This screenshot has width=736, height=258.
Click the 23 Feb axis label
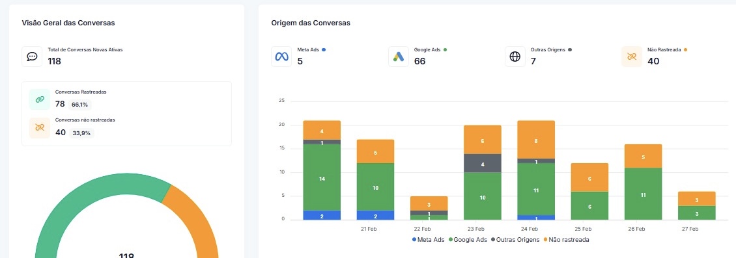coord(476,229)
